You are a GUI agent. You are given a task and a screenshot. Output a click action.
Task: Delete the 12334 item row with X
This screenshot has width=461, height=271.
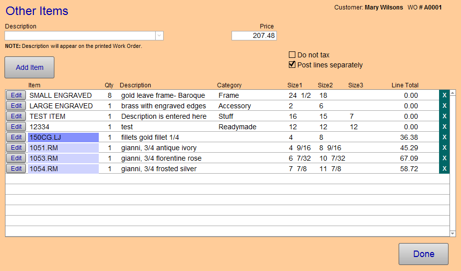click(444, 127)
